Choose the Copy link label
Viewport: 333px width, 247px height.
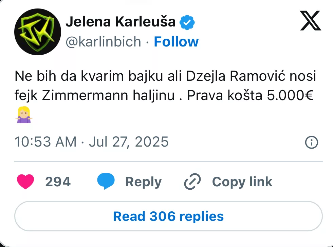point(242,182)
